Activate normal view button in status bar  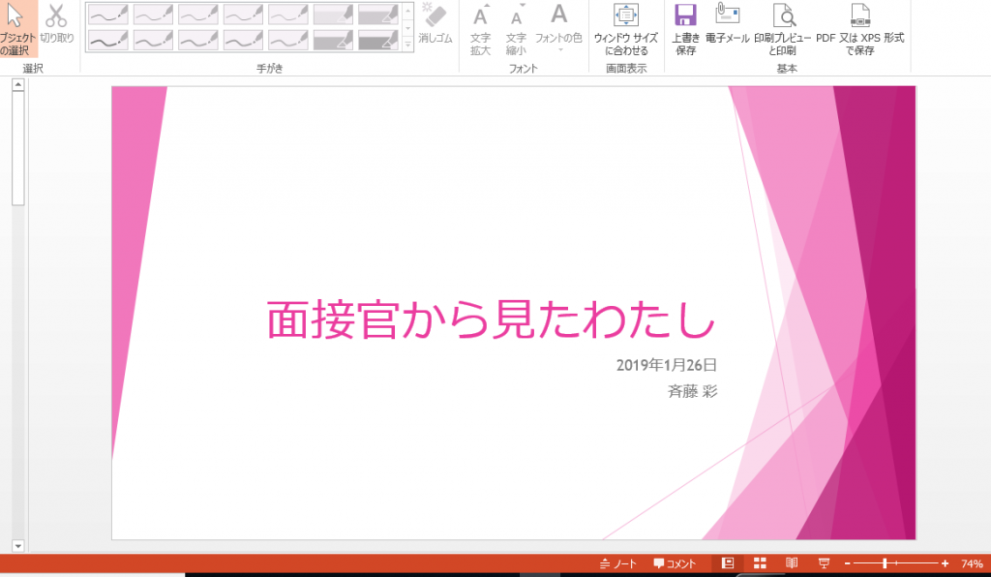(x=729, y=563)
